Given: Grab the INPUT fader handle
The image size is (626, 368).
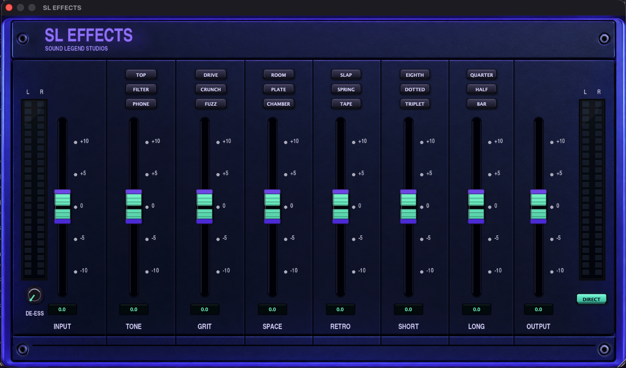Looking at the screenshot, I should 62,206.
